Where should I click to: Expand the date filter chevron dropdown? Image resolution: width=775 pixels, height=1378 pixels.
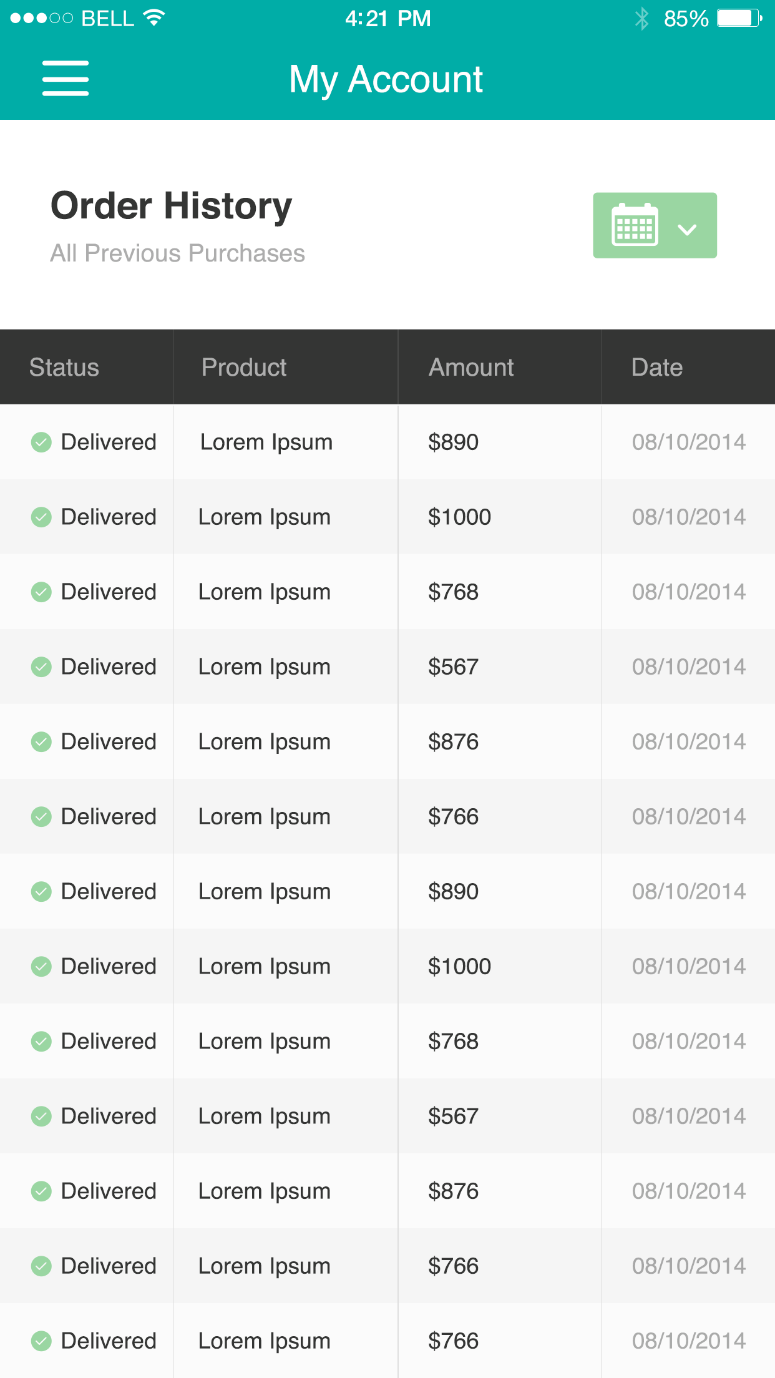[x=687, y=229]
